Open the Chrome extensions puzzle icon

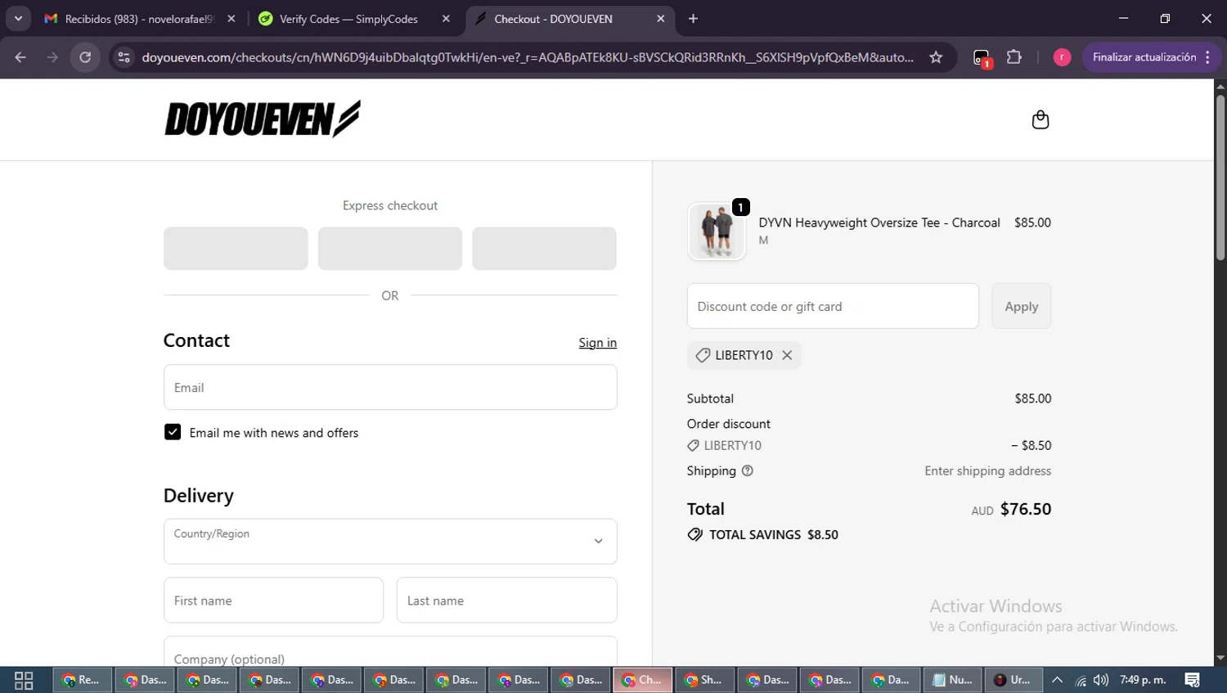pos(1014,57)
